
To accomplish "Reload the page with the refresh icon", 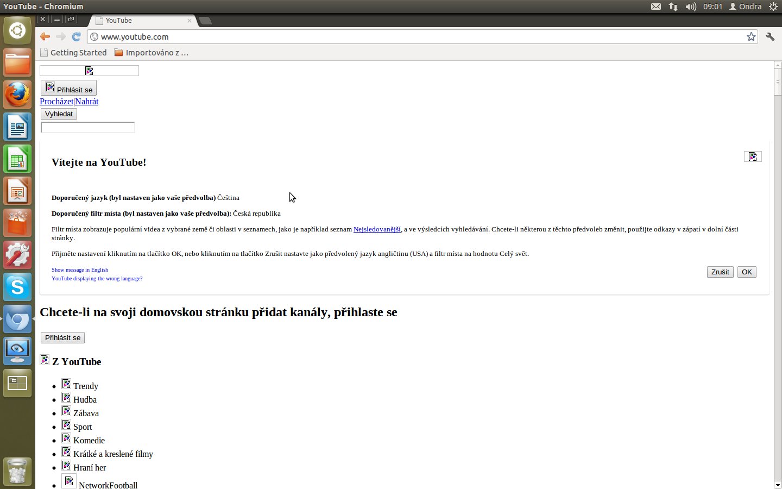I will coord(76,36).
